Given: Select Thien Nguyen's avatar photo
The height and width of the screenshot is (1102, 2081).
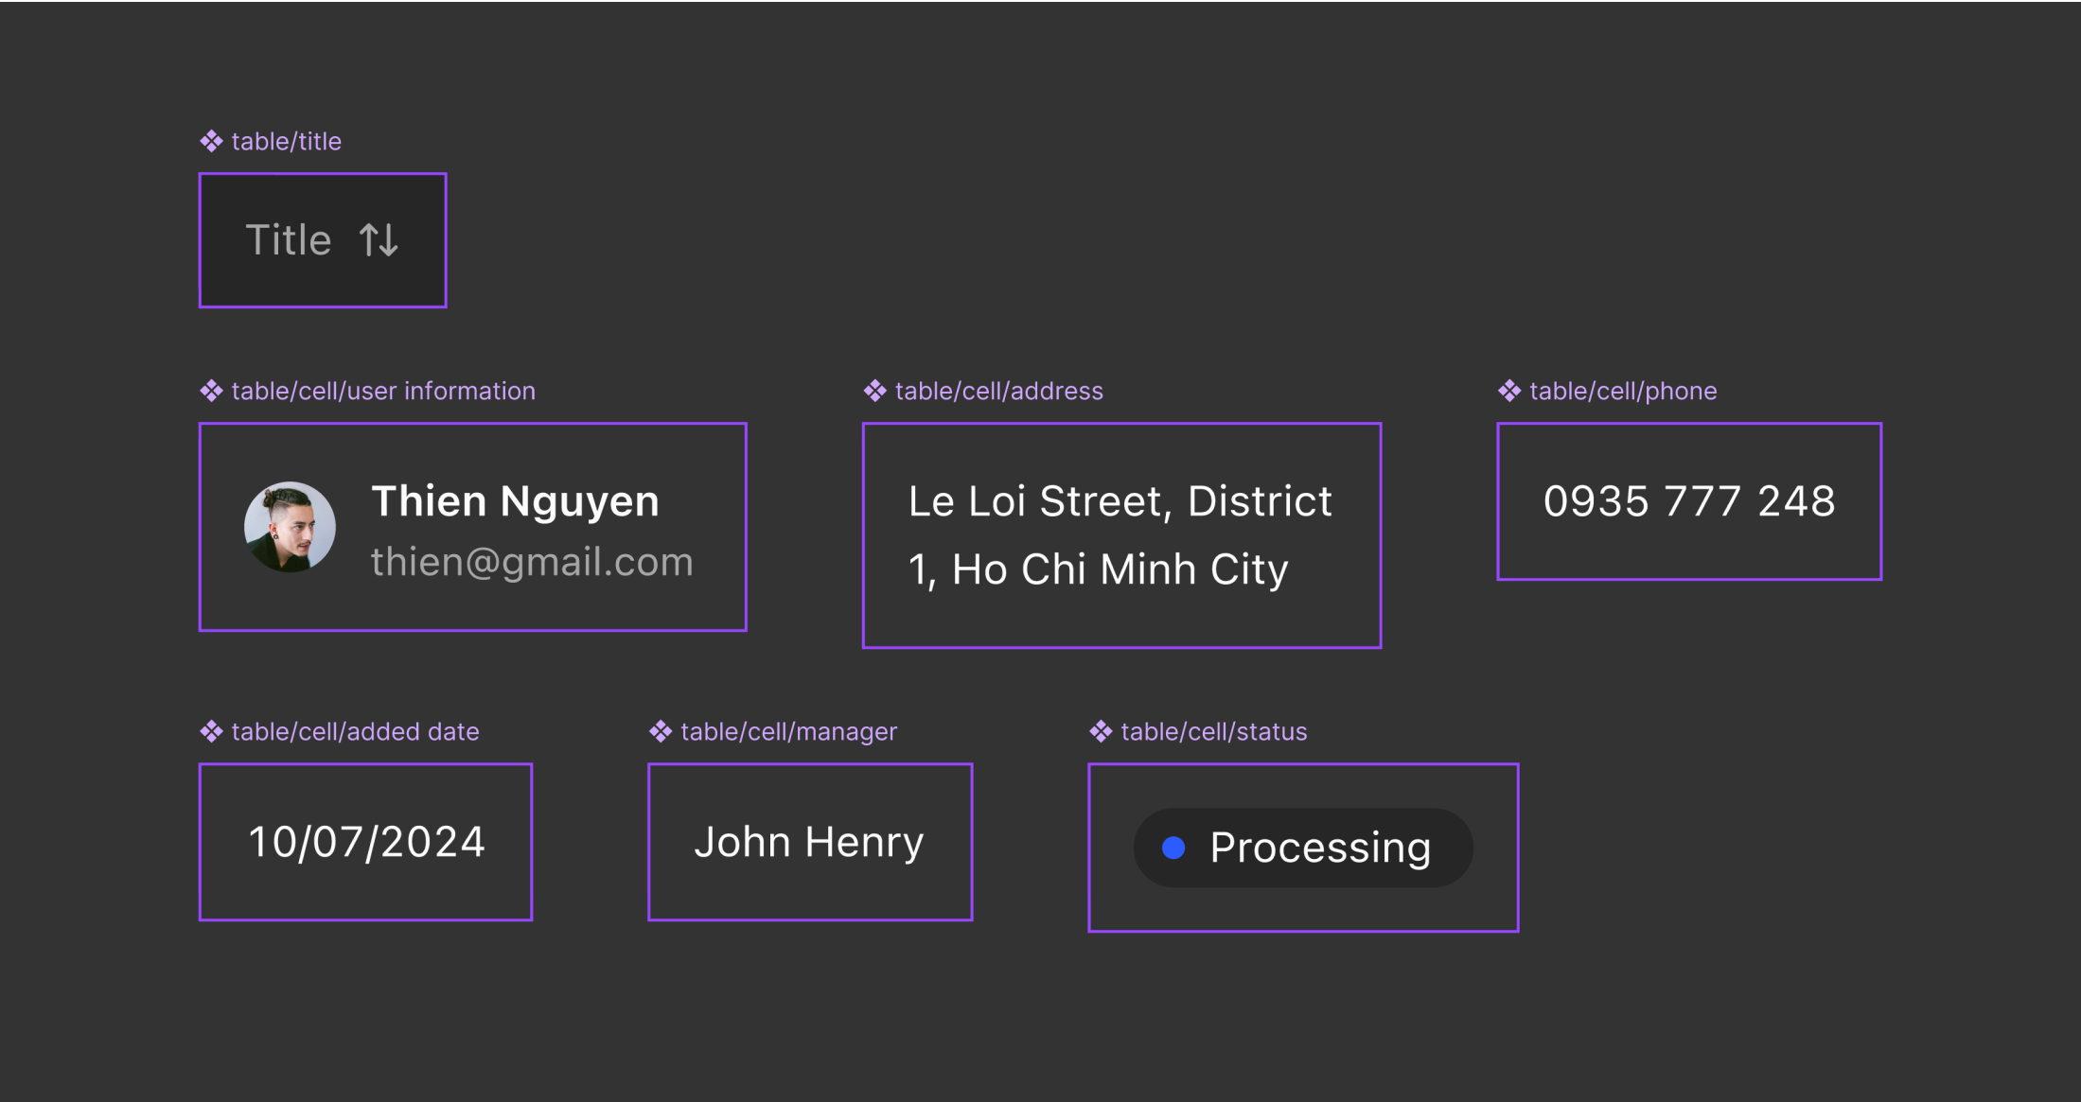Looking at the screenshot, I should [290, 527].
